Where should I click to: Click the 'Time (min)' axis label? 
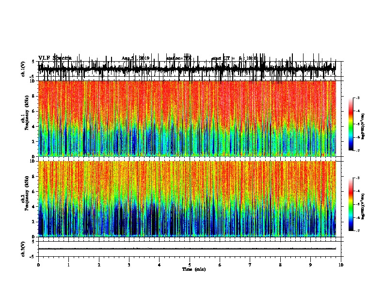[194, 269]
